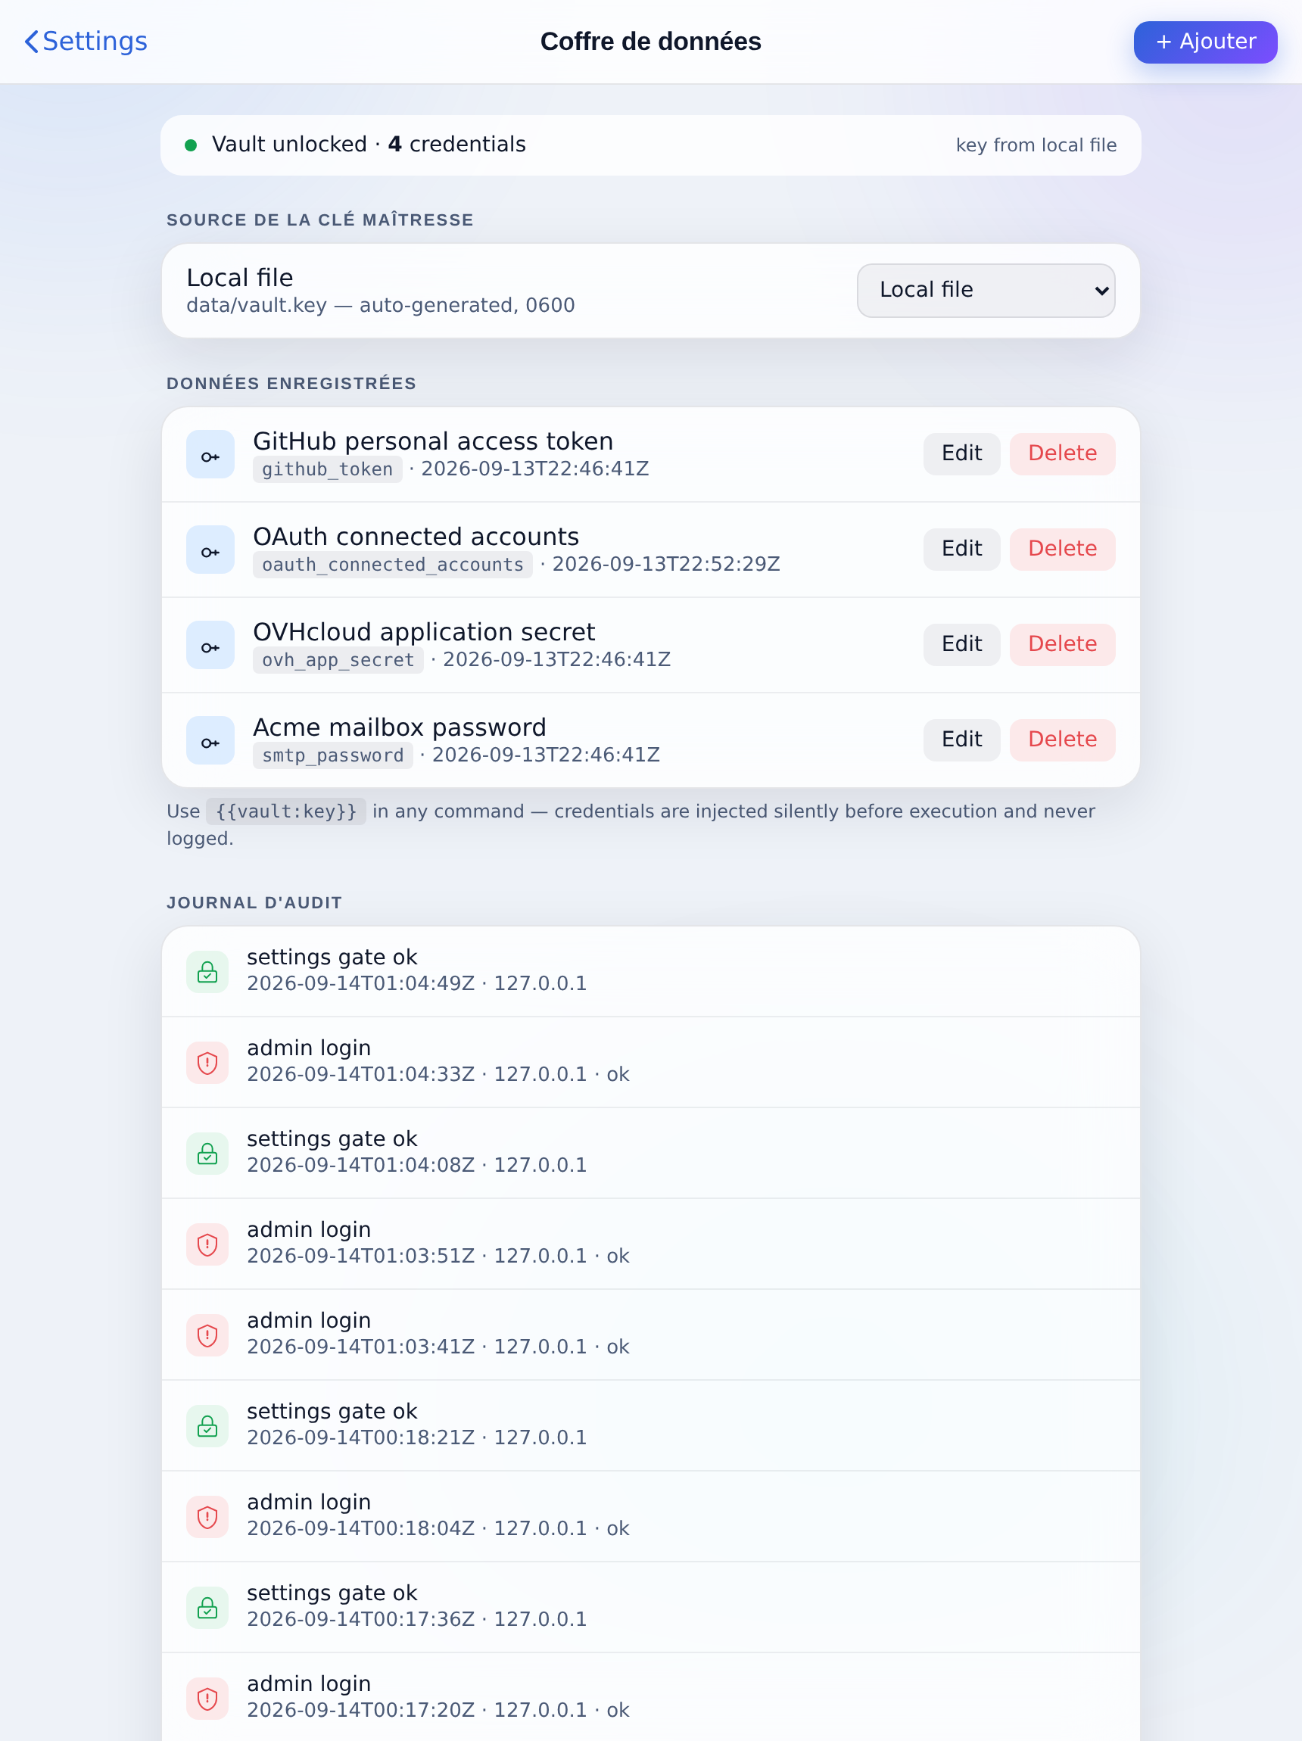Delete the Acme mailbox password
This screenshot has width=1302, height=1741.
[1062, 740]
